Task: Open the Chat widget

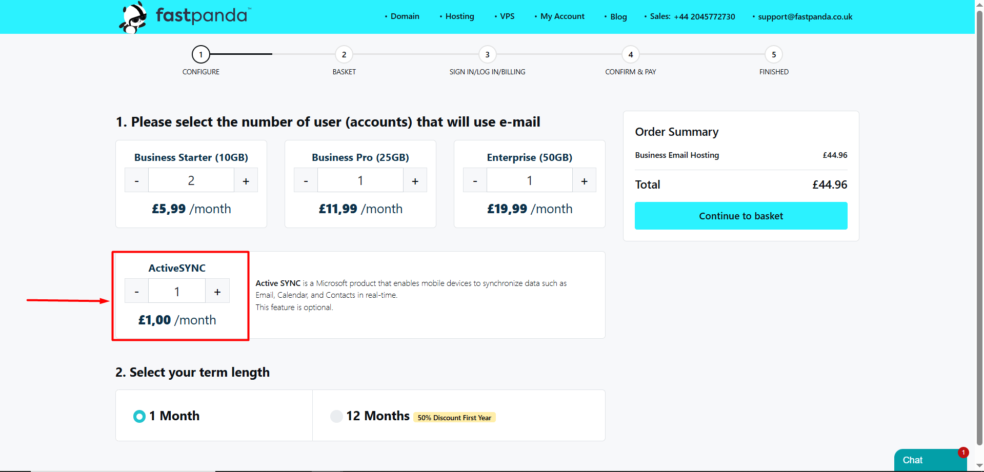Action: pyautogui.click(x=930, y=460)
